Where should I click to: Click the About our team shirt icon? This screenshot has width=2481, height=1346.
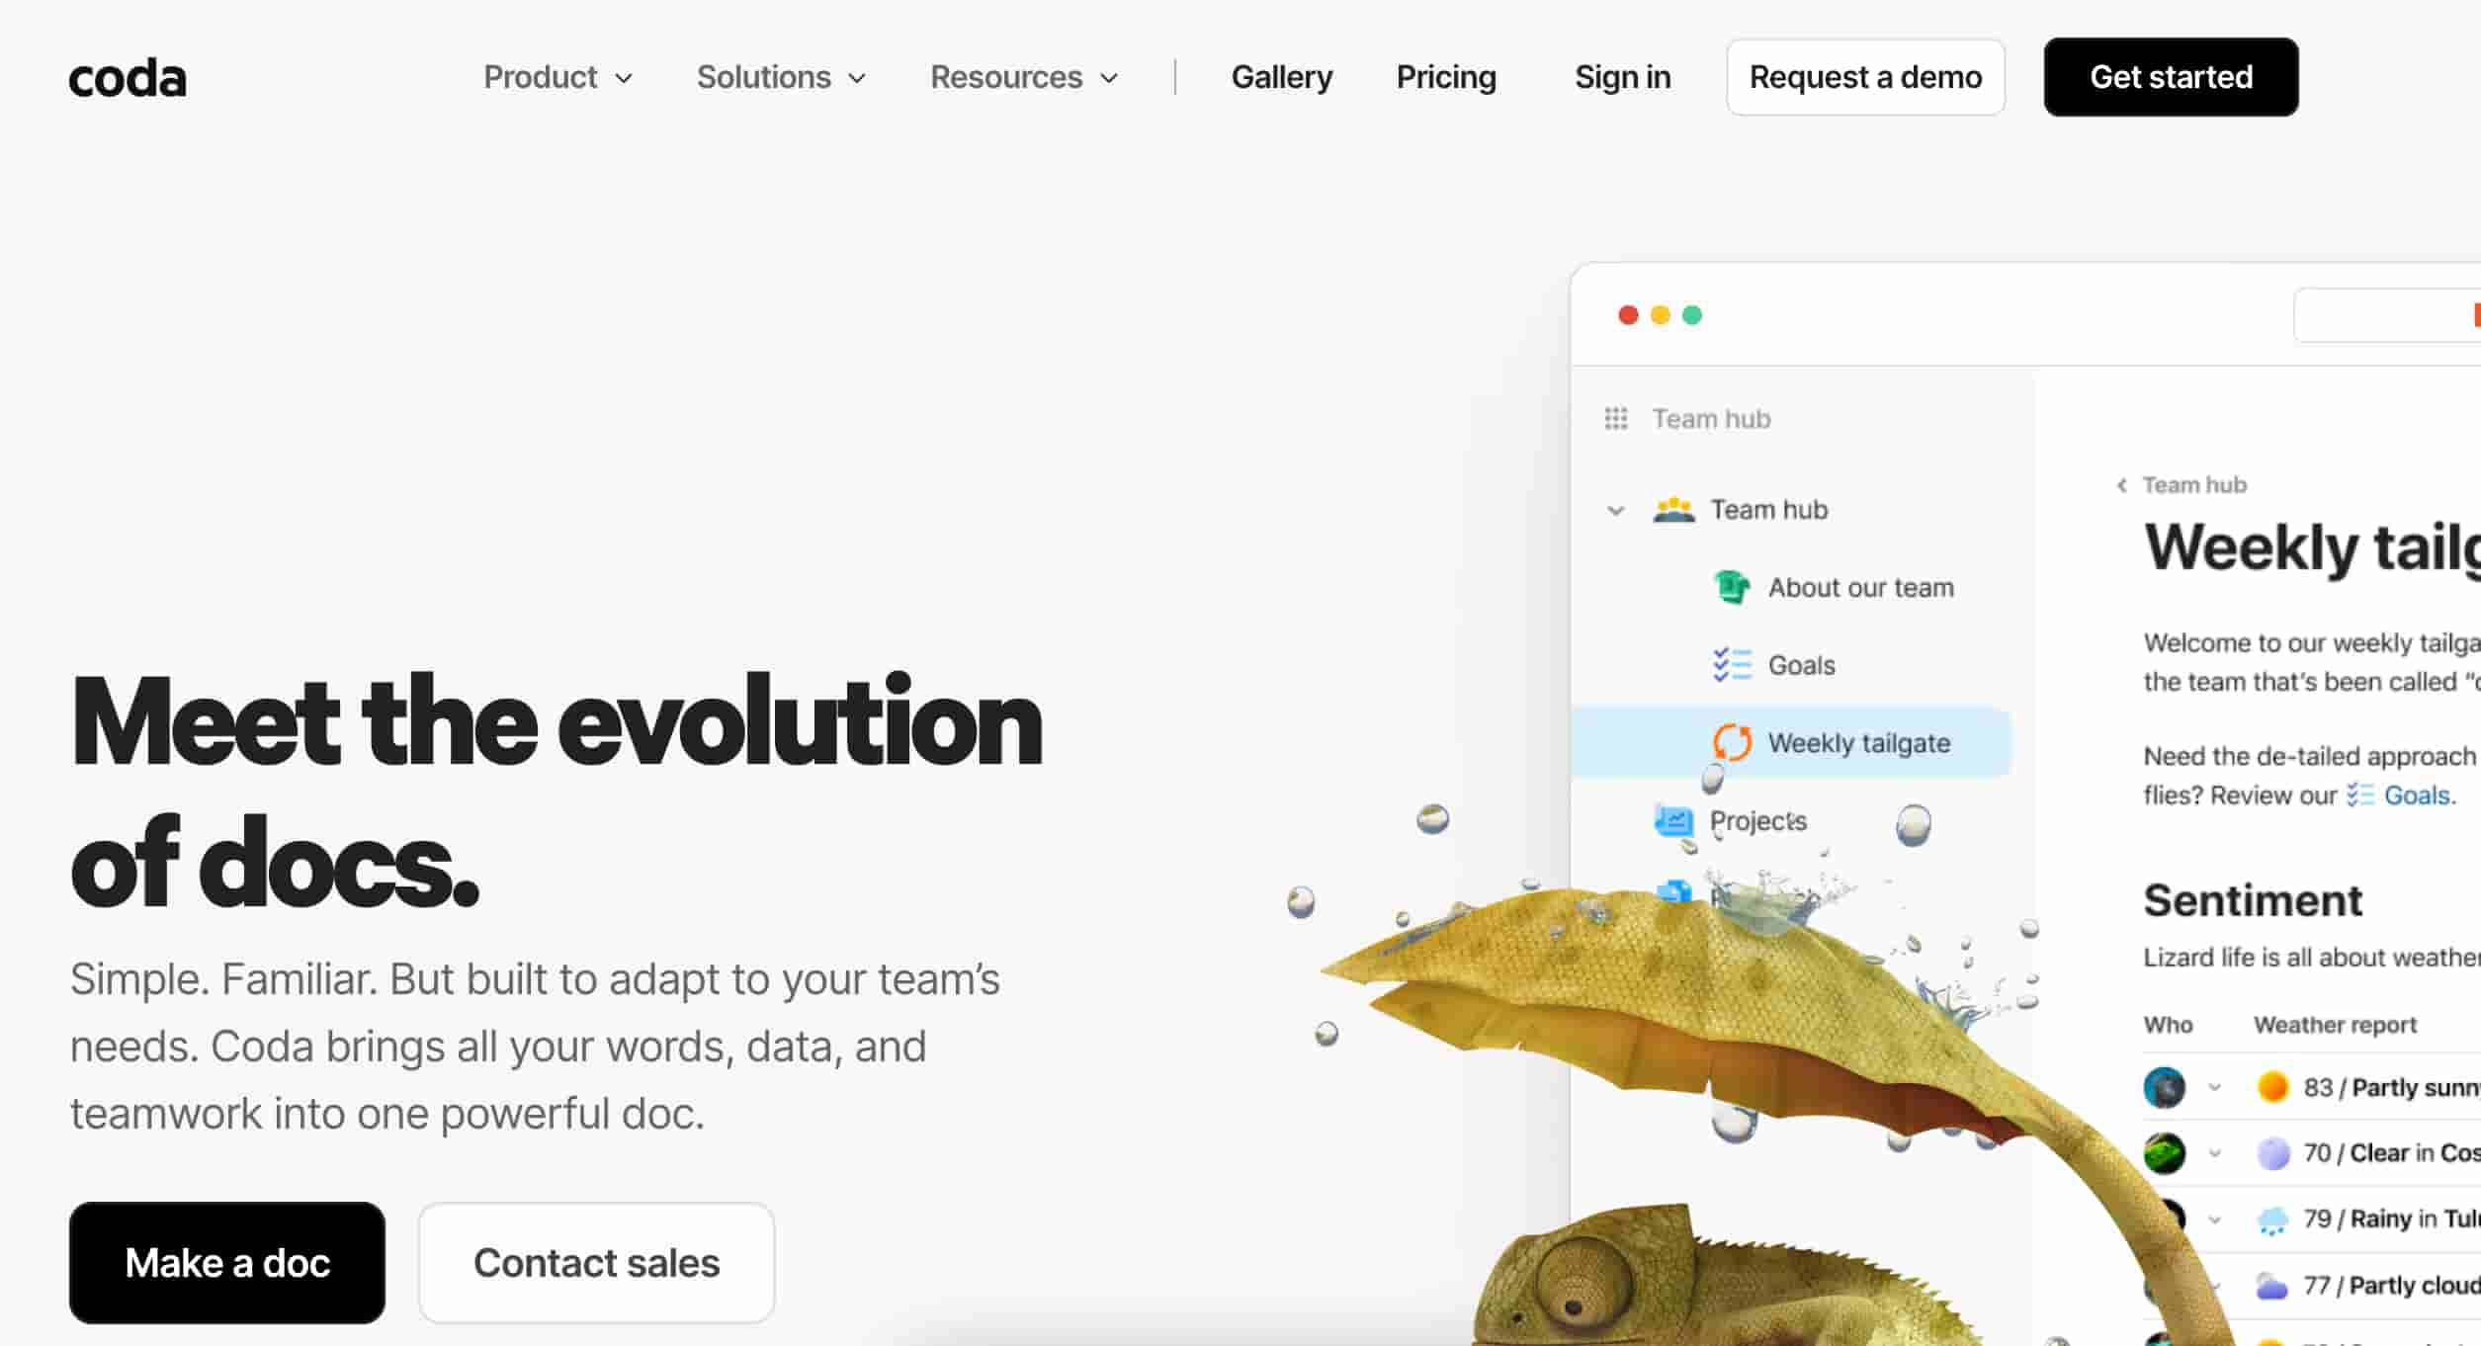point(1731,587)
